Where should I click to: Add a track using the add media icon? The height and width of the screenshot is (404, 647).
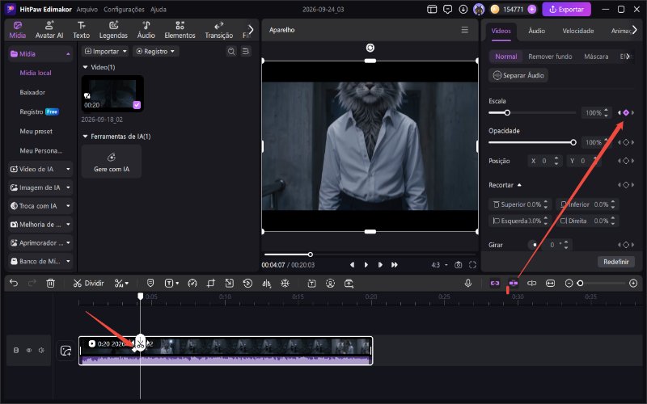click(x=66, y=351)
